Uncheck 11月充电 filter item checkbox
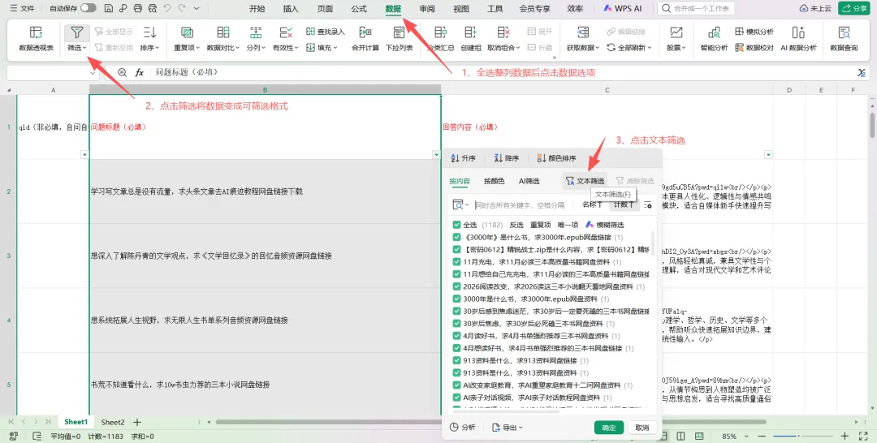877x443 pixels. (x=456, y=261)
